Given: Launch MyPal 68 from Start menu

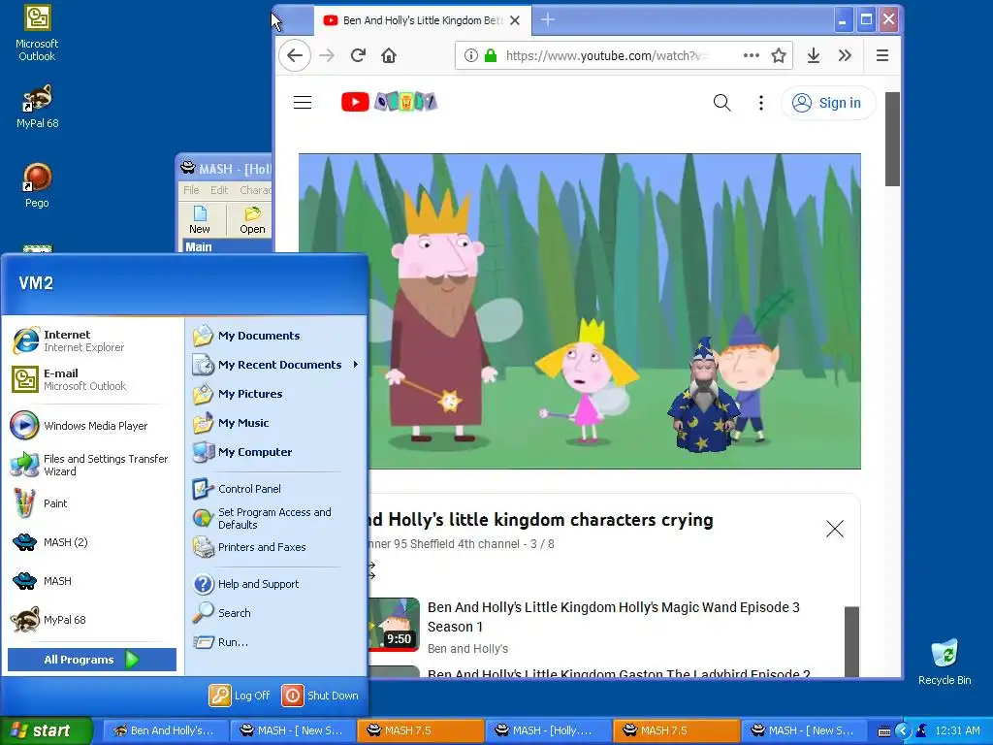Looking at the screenshot, I should pyautogui.click(x=92, y=620).
